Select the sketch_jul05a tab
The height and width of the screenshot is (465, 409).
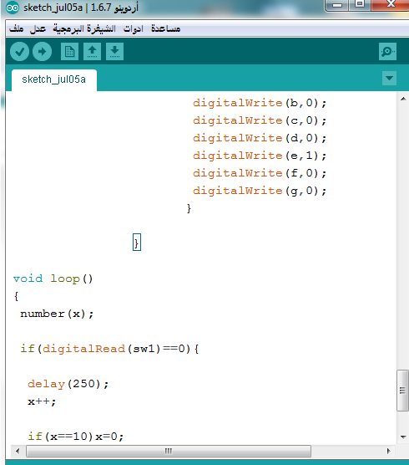click(x=54, y=79)
